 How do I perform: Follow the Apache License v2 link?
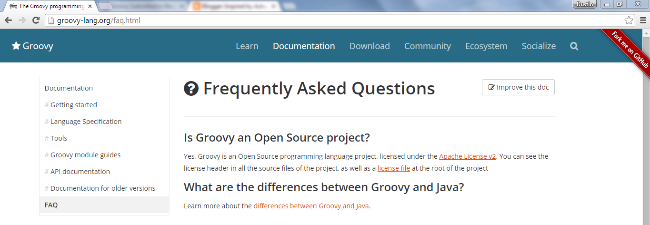467,156
